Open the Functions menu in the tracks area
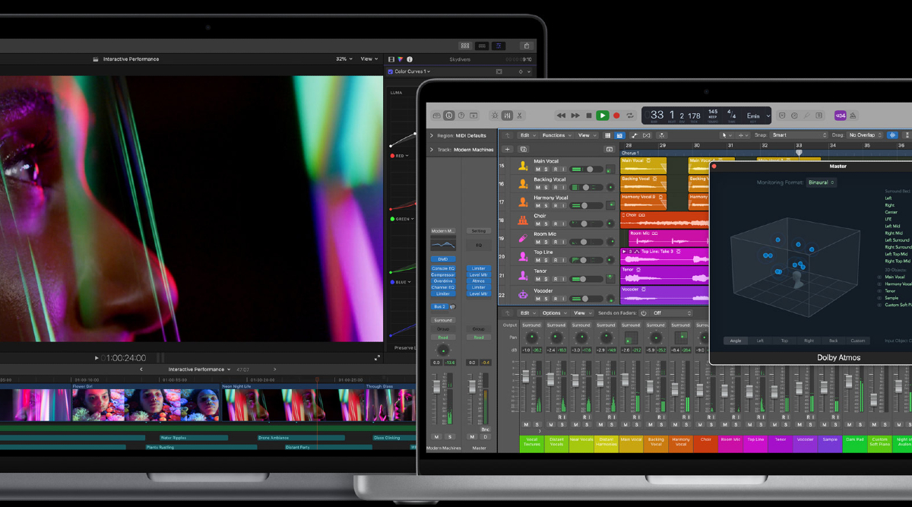This screenshot has height=507, width=912. tap(556, 135)
